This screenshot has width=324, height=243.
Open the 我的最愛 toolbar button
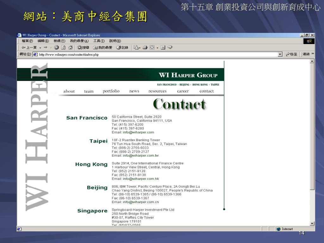(x=103, y=47)
